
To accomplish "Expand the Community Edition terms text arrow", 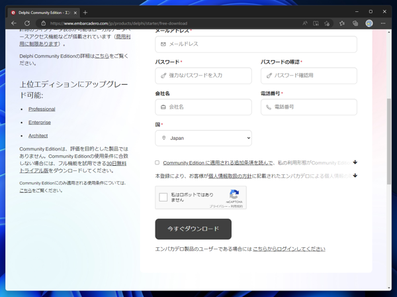I will pyautogui.click(x=355, y=162).
